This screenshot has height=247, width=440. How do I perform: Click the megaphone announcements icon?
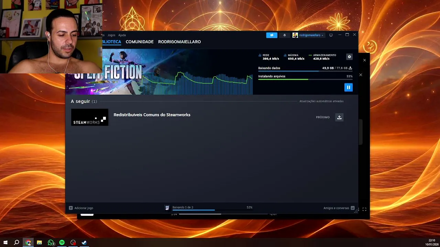pyautogui.click(x=272, y=35)
